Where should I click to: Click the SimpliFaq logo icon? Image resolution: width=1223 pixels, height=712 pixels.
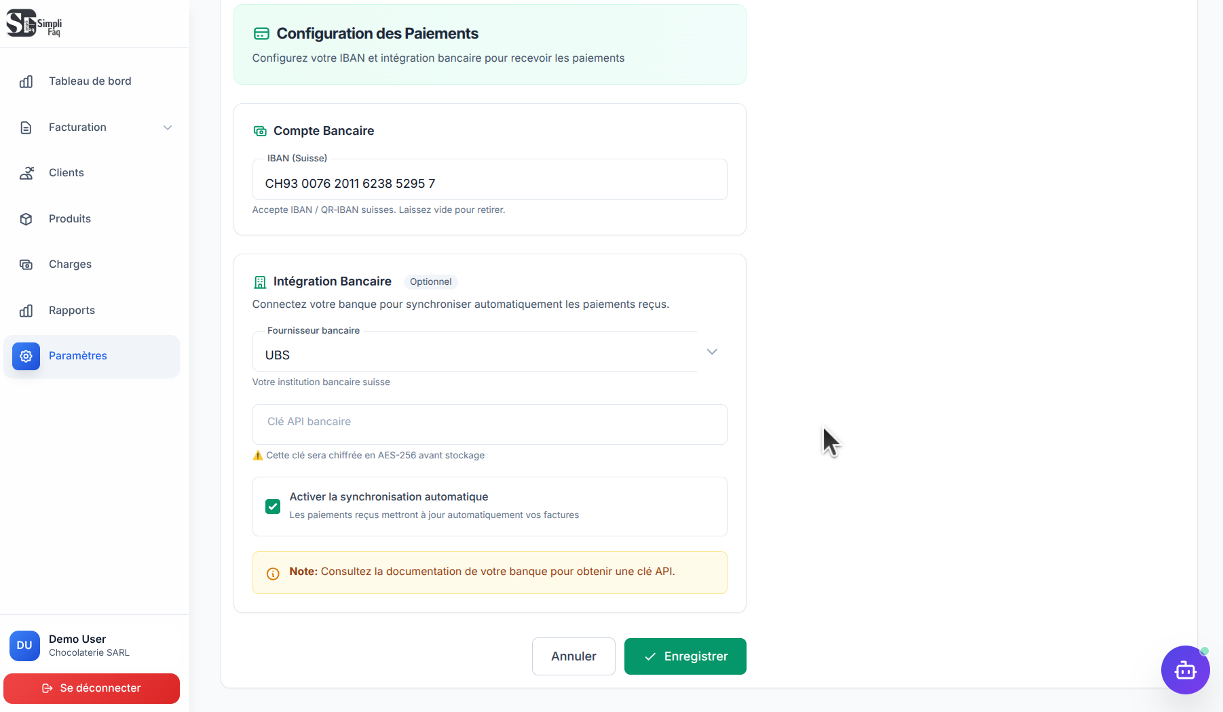[21, 23]
